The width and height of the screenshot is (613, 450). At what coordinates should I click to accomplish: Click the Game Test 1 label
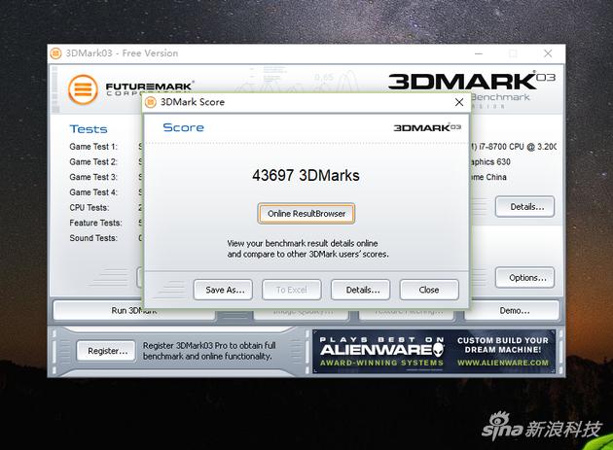93,147
